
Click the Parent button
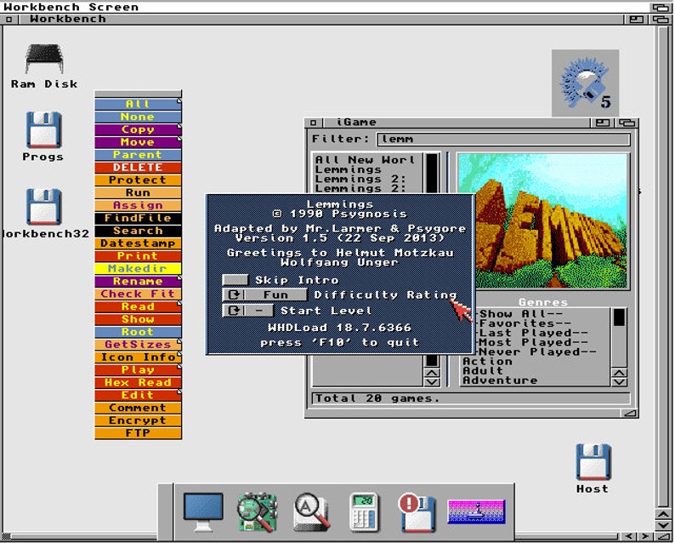(x=138, y=155)
